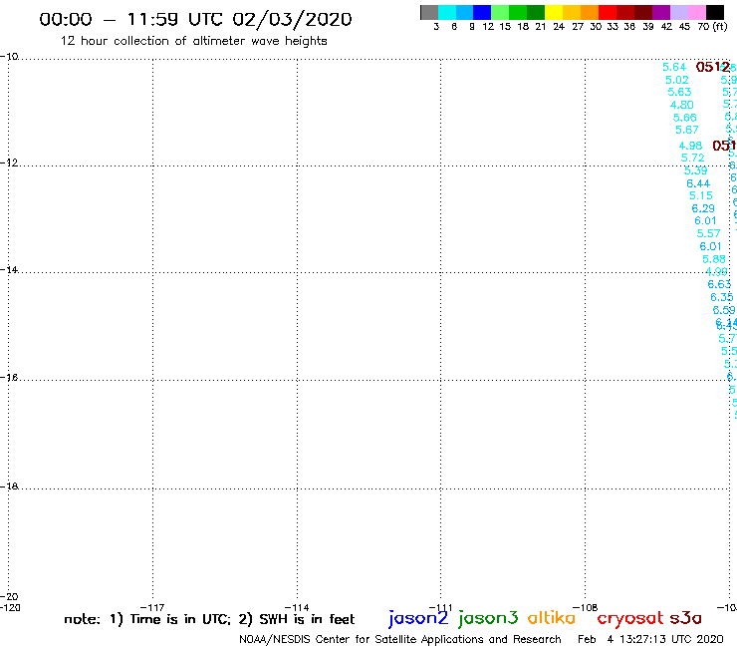
Task: Click the '70 (ft)' color scale label
Action: (712, 27)
